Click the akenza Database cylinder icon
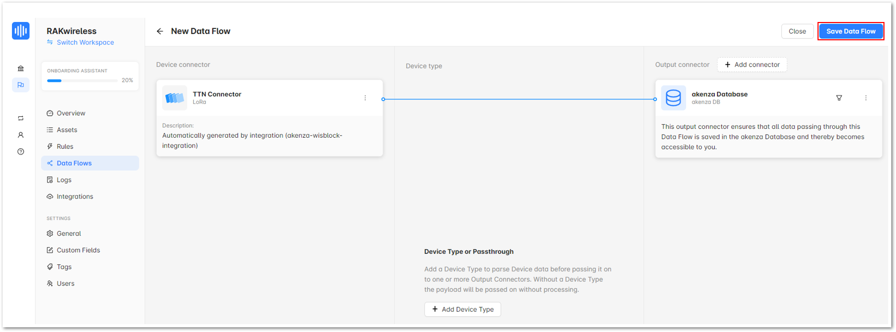 coord(674,98)
